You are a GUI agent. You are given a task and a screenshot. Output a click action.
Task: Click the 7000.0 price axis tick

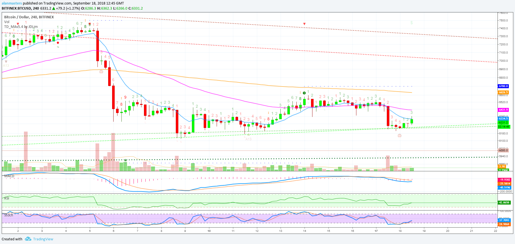503,61
